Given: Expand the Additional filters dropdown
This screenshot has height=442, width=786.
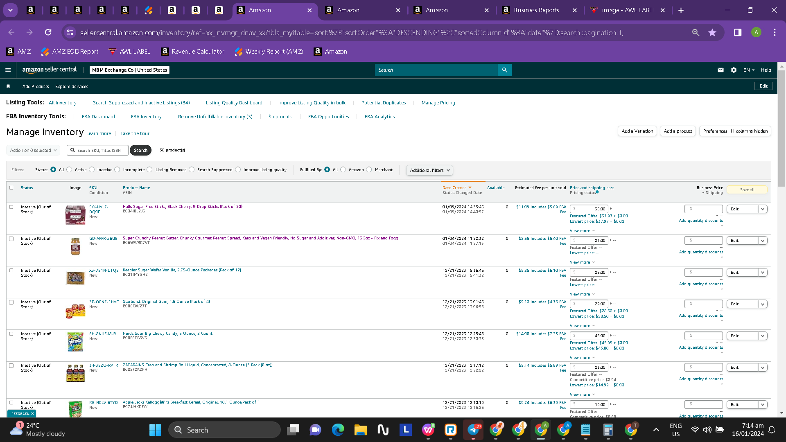Looking at the screenshot, I should [429, 170].
